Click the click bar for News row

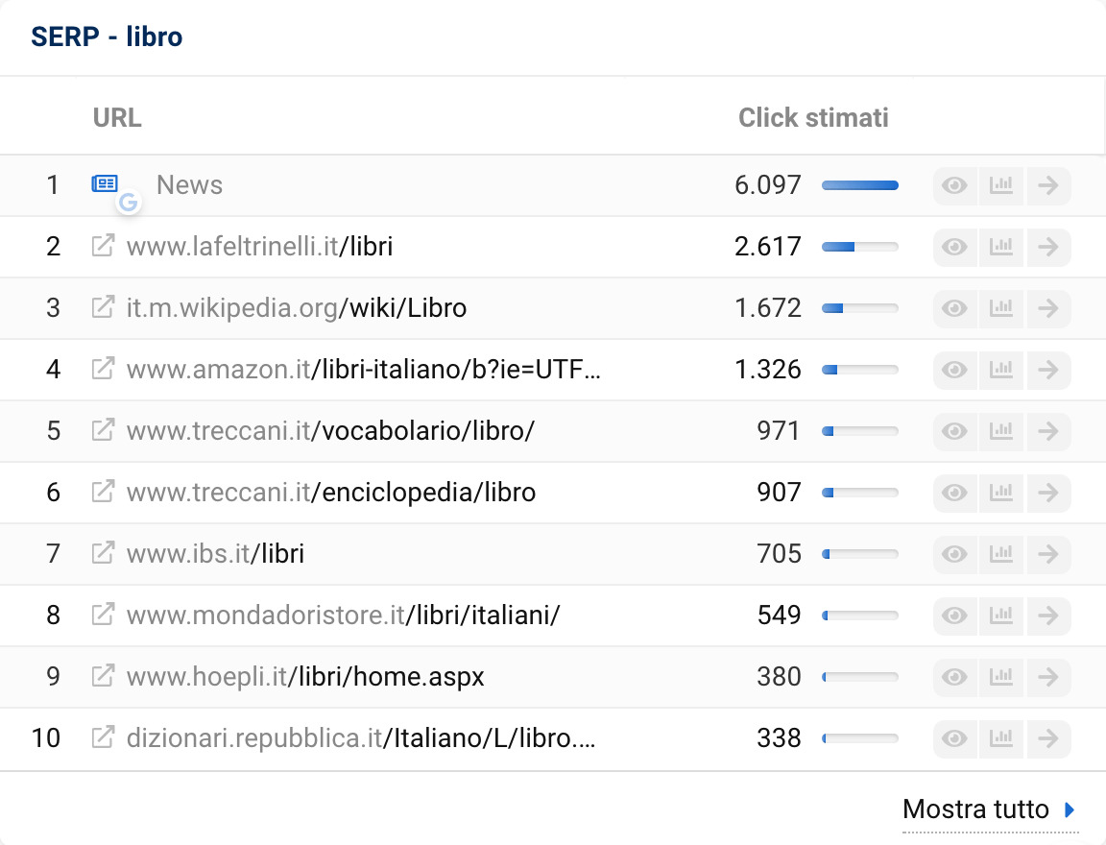coord(859,185)
